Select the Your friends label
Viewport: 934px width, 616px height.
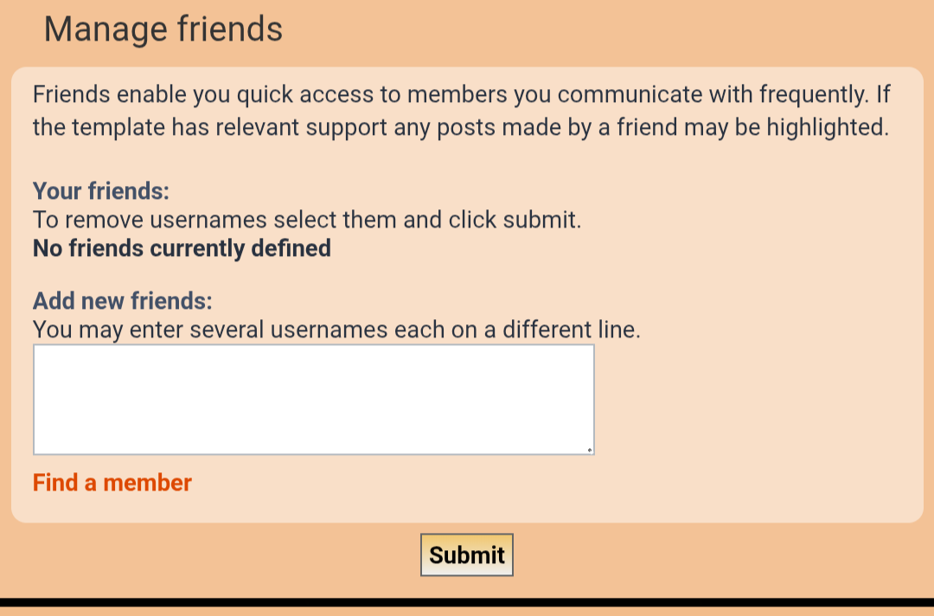point(101,191)
